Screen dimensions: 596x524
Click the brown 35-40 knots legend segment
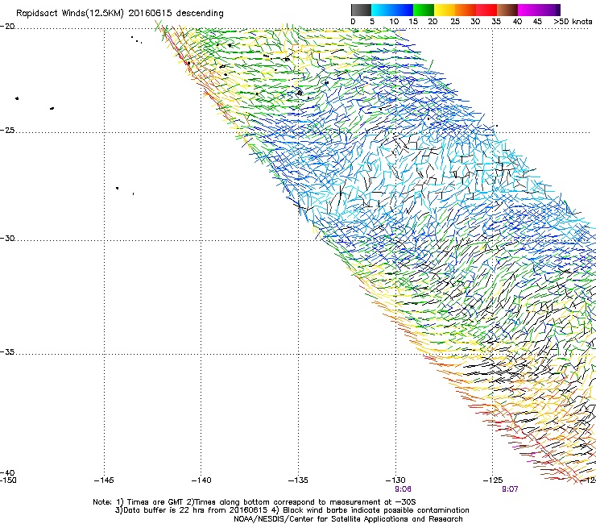click(x=507, y=10)
